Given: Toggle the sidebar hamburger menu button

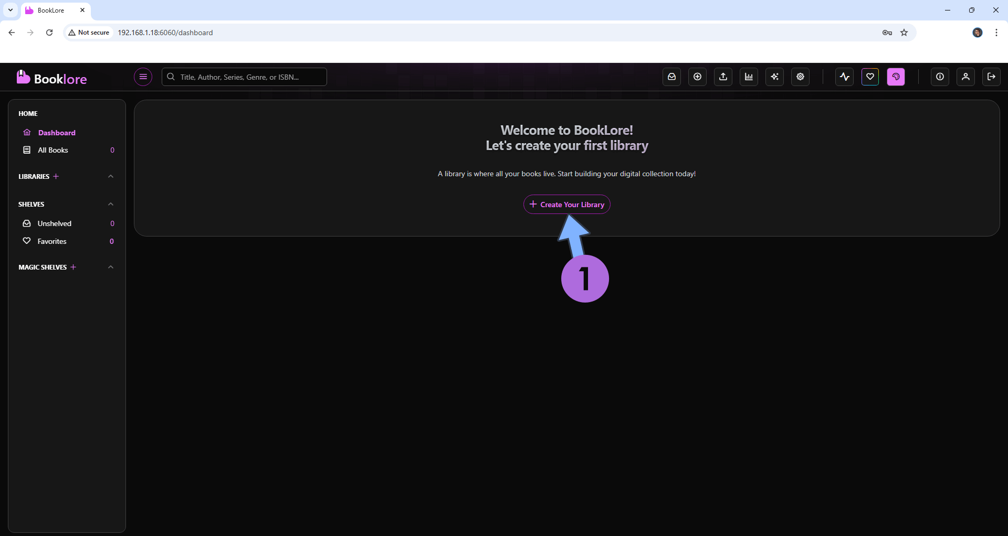Looking at the screenshot, I should (143, 77).
